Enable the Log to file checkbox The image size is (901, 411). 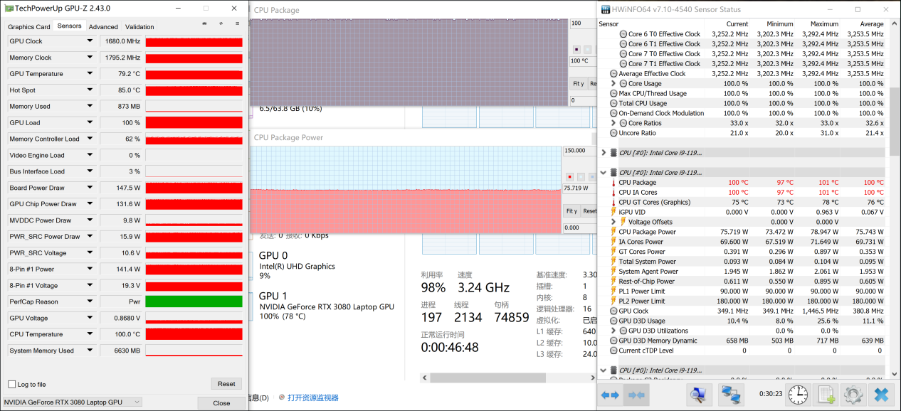12,385
